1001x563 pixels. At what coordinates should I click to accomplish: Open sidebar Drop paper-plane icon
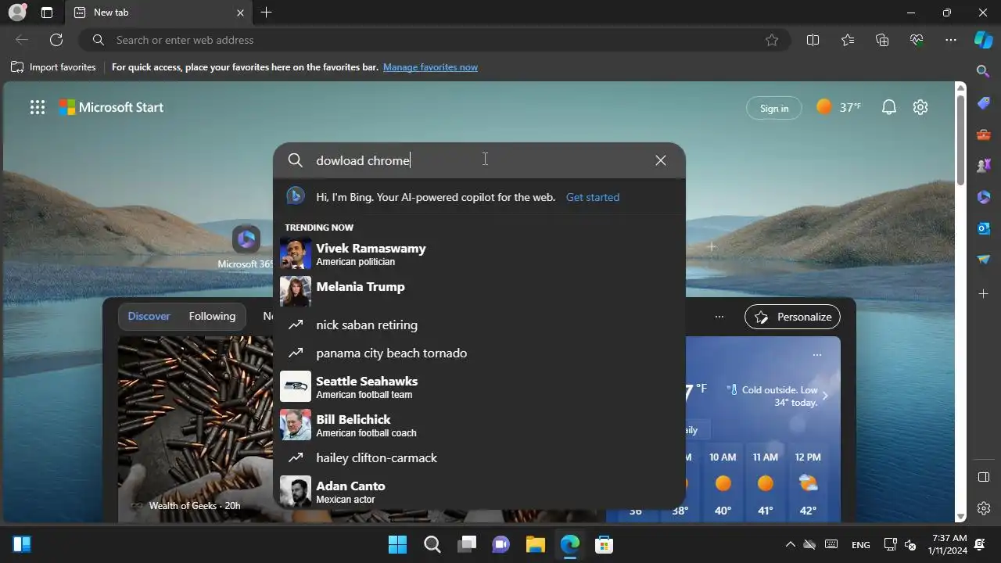(984, 260)
